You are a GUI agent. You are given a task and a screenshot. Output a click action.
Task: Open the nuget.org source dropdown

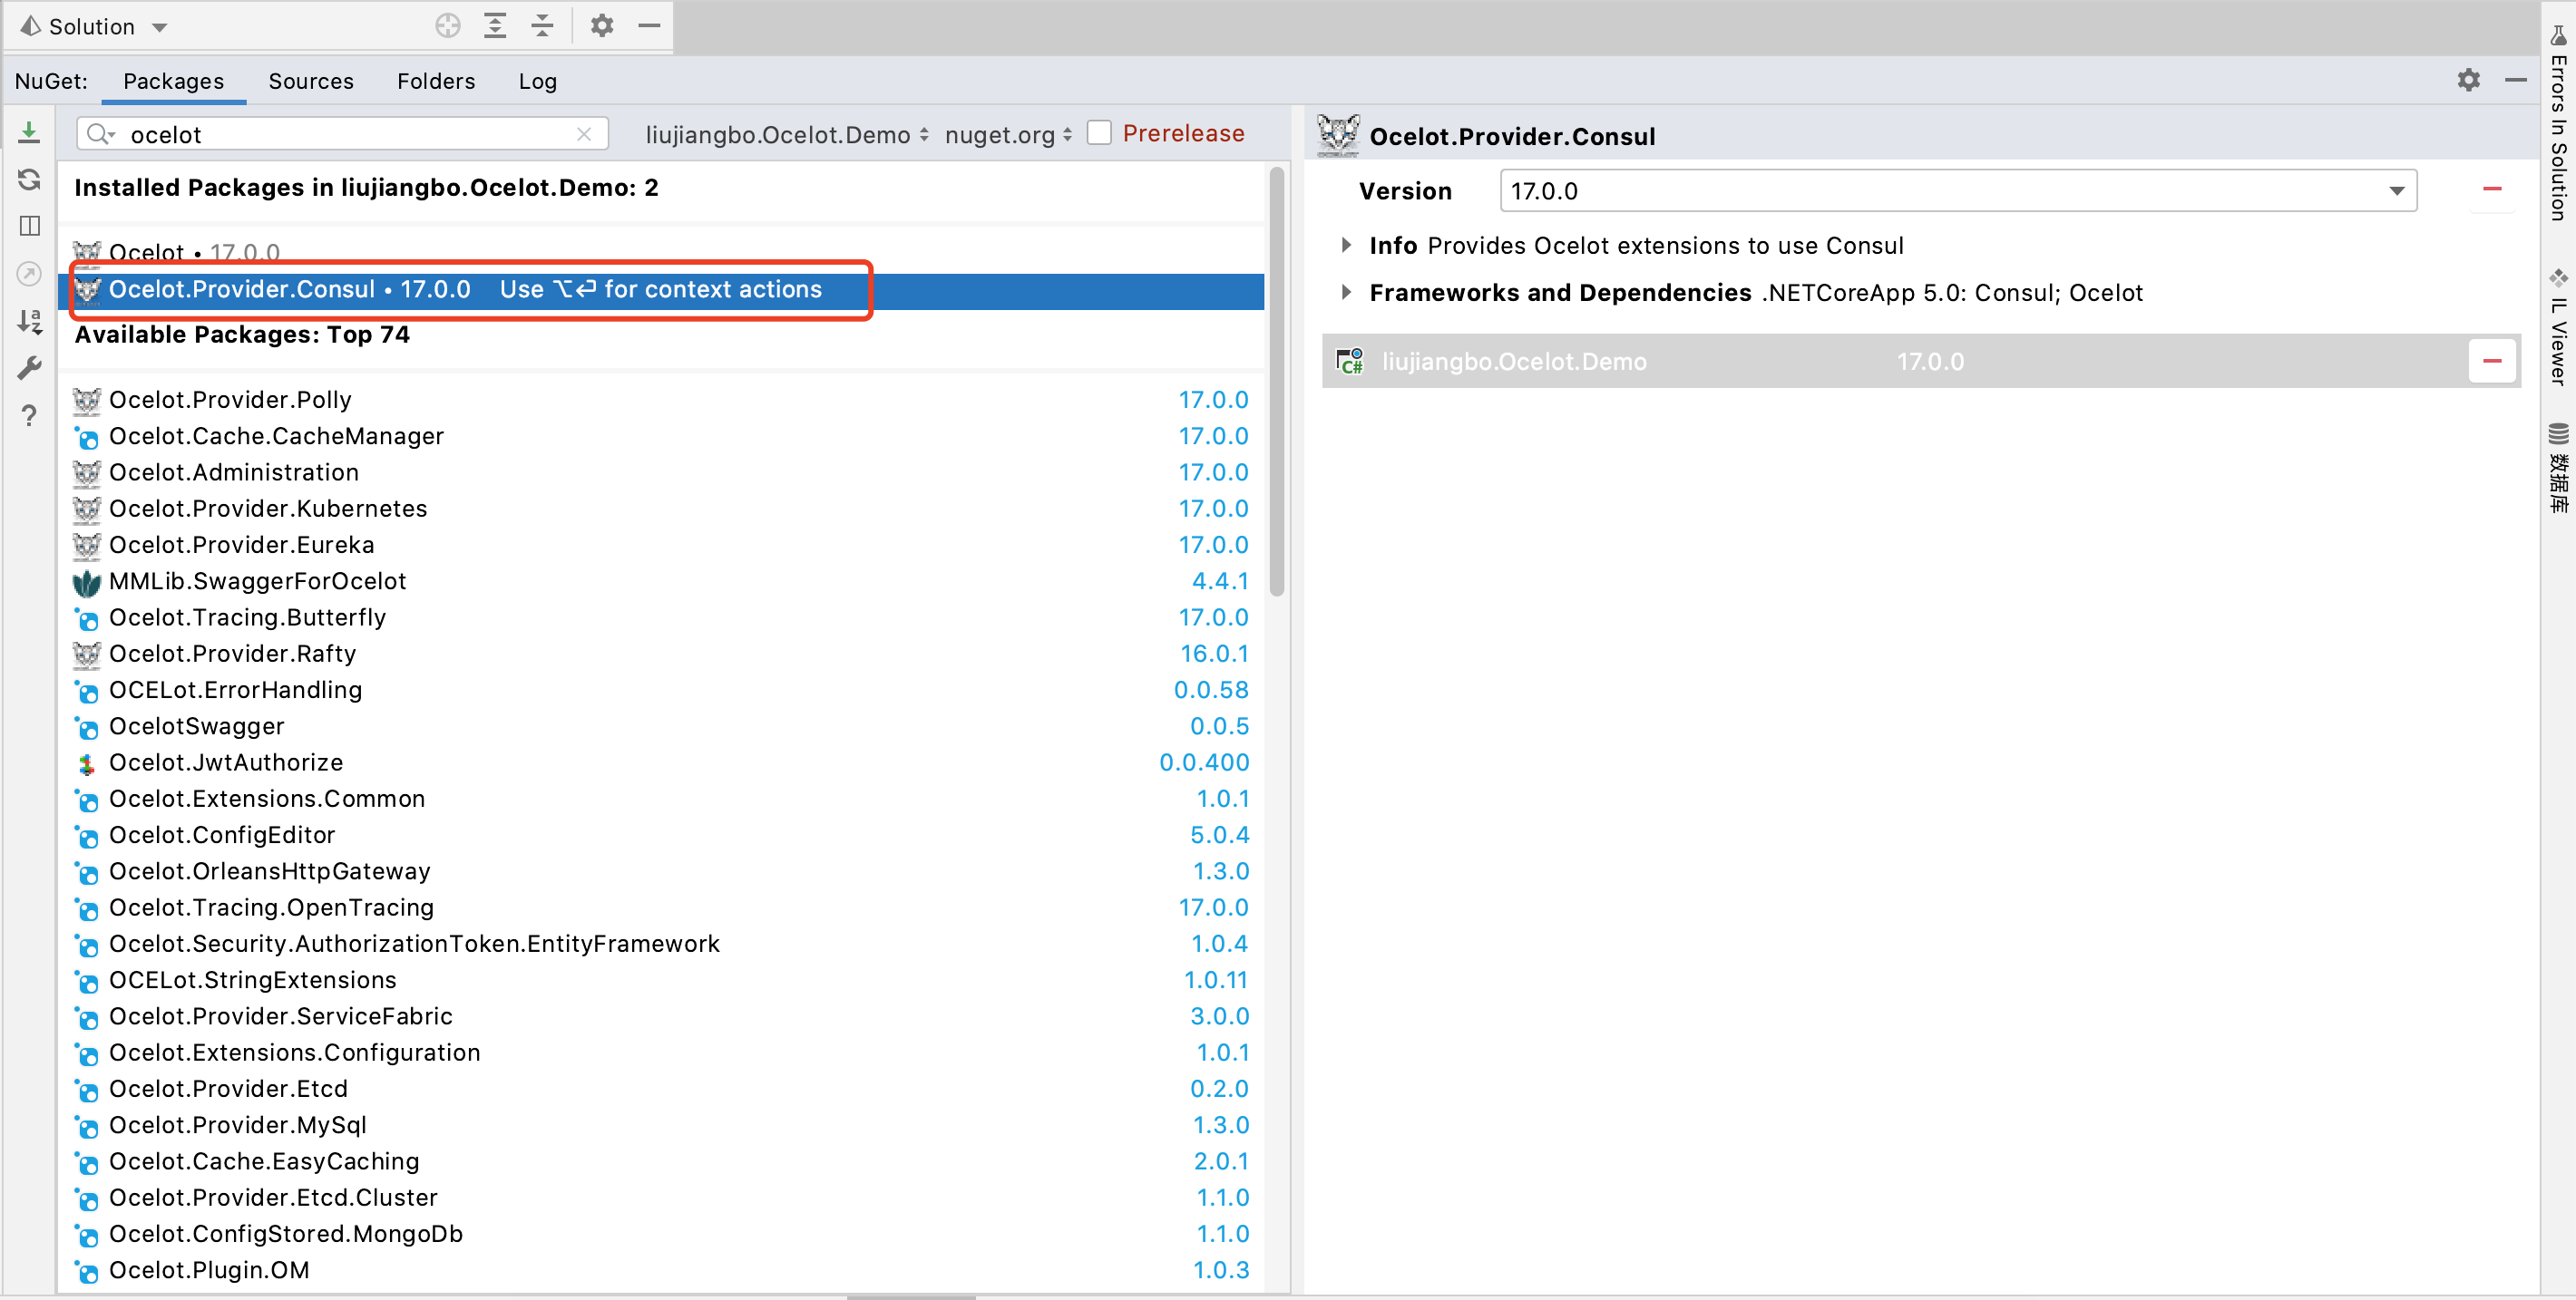point(1008,135)
